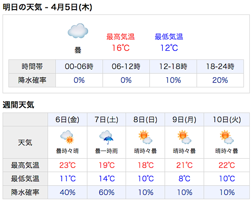Click the blue 12℃ low temperature
The height and width of the screenshot is (201, 252).
coord(169,48)
